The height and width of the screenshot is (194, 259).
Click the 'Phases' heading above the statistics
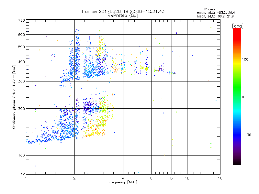coord(209,9)
